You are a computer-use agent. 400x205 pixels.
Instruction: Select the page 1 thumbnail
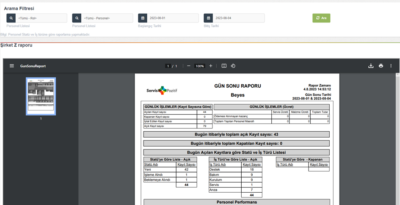[x=41, y=96]
